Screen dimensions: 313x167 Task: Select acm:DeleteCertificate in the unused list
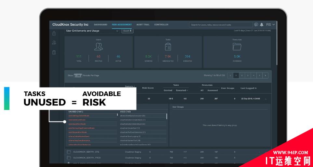click(x=77, y=120)
